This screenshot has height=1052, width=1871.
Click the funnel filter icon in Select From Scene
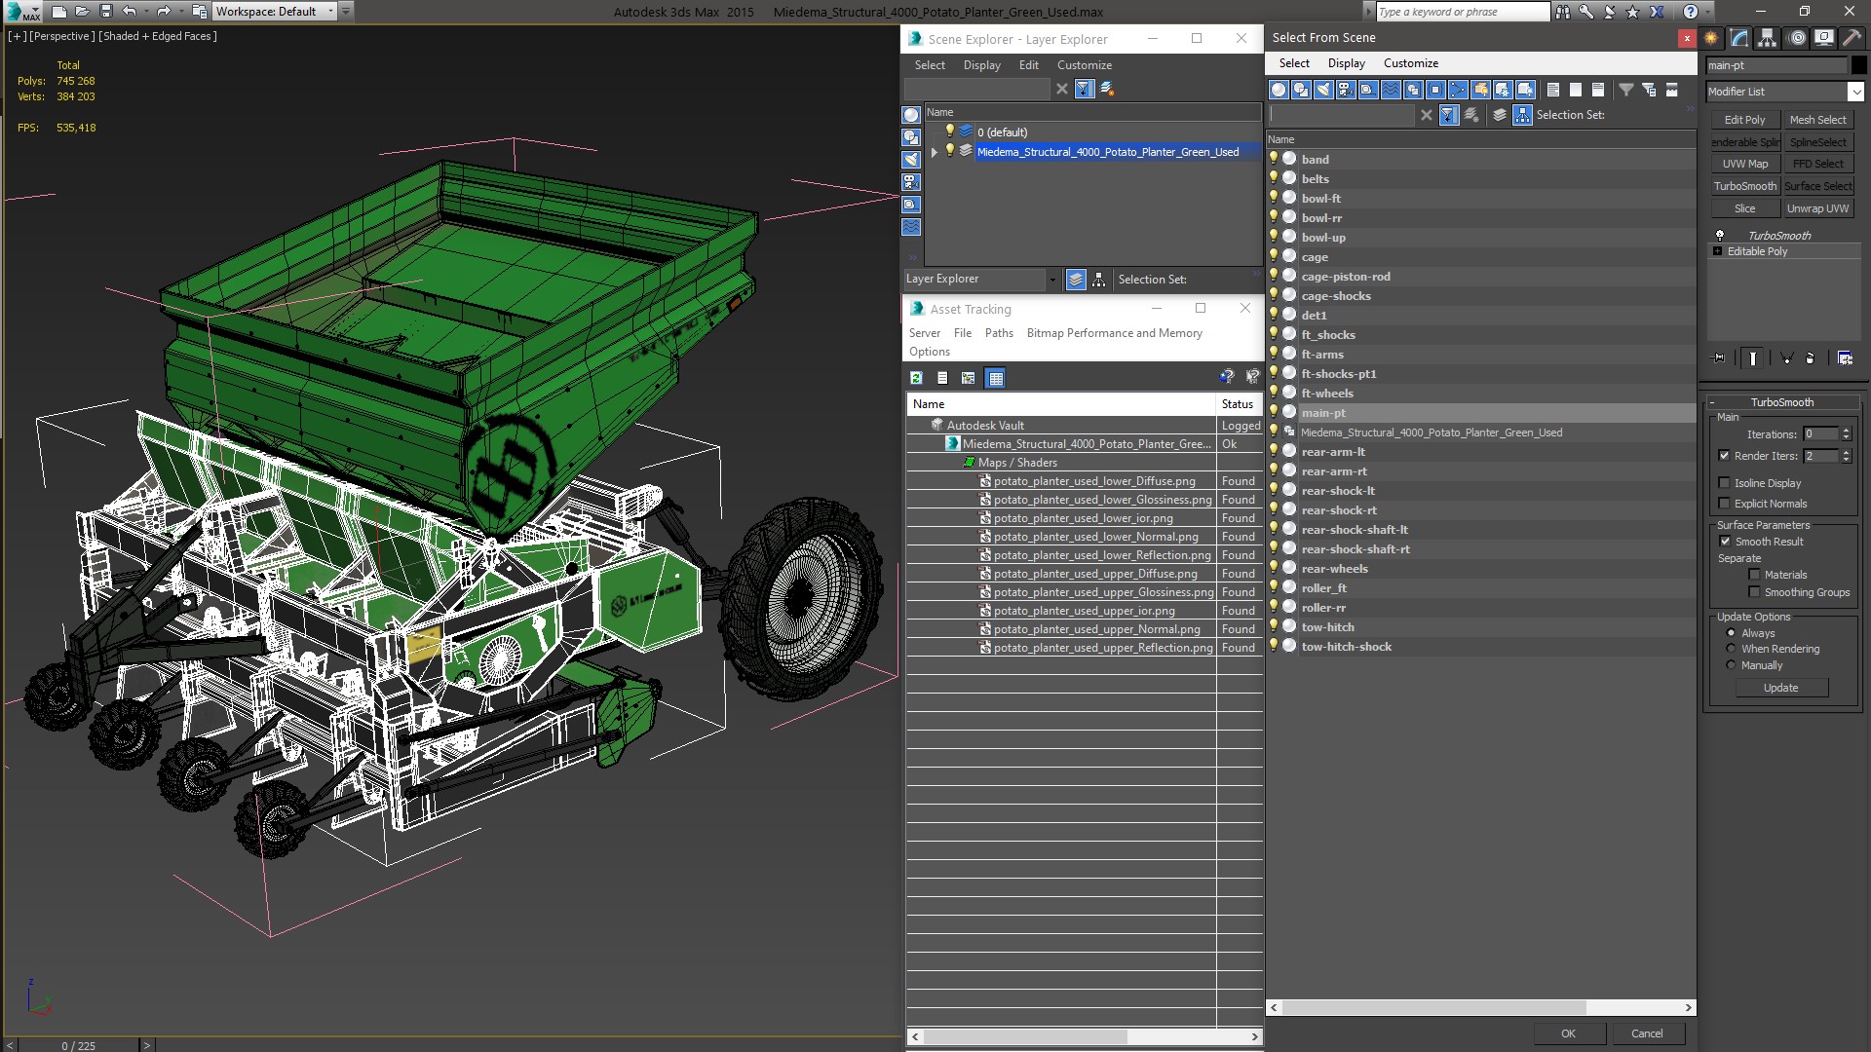[x=1626, y=90]
